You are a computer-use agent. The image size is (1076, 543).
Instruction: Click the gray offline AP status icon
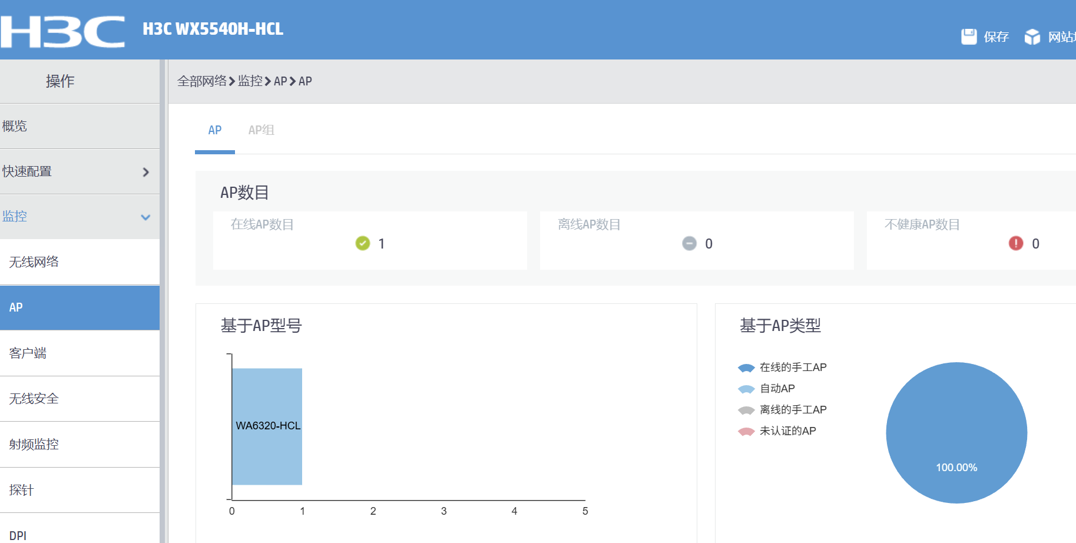(689, 243)
